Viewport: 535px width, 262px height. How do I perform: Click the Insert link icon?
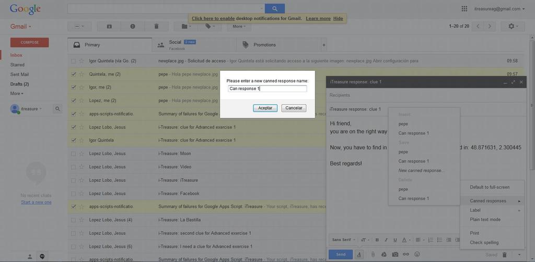[x=405, y=254]
